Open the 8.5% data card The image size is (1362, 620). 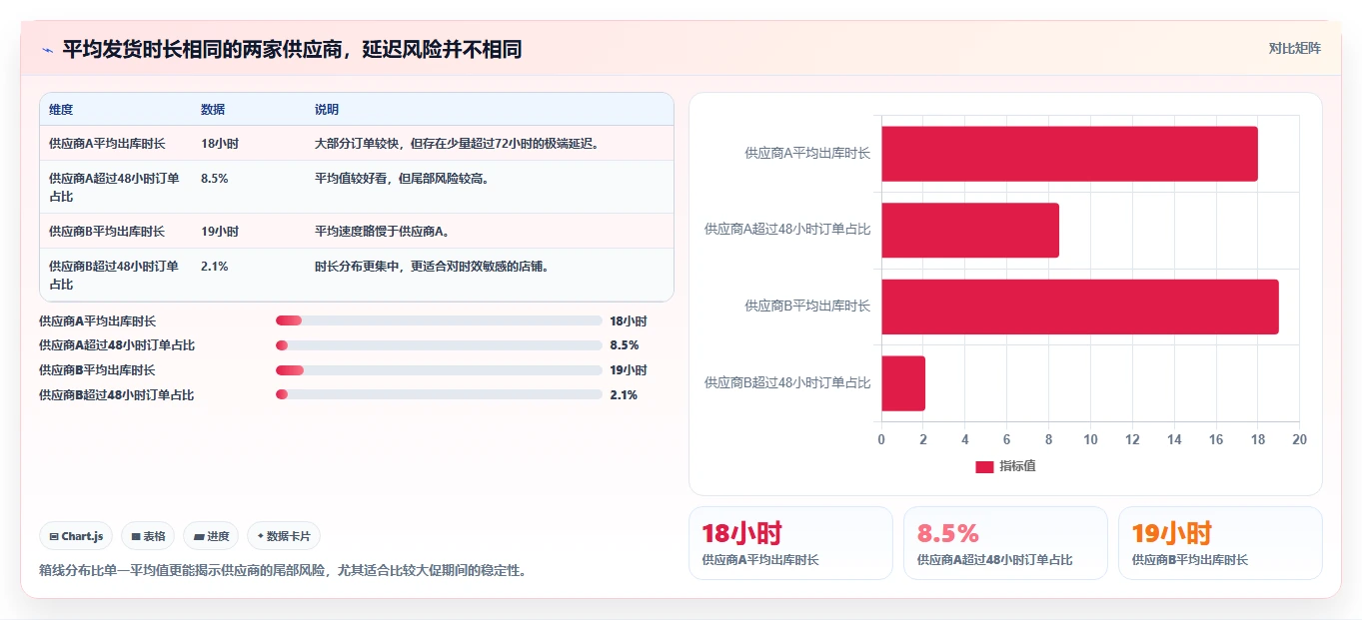[1005, 543]
